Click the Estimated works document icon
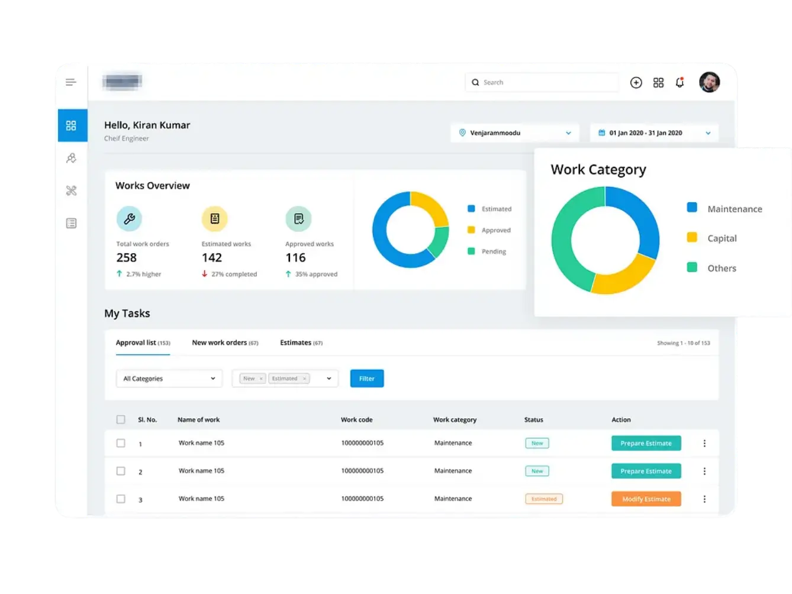792x594 pixels. point(214,219)
